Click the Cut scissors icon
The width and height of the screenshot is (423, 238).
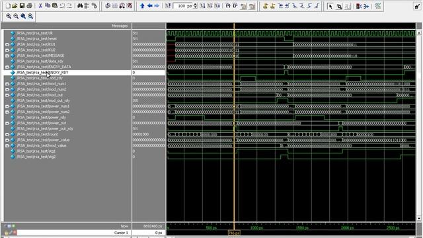pos(40,6)
